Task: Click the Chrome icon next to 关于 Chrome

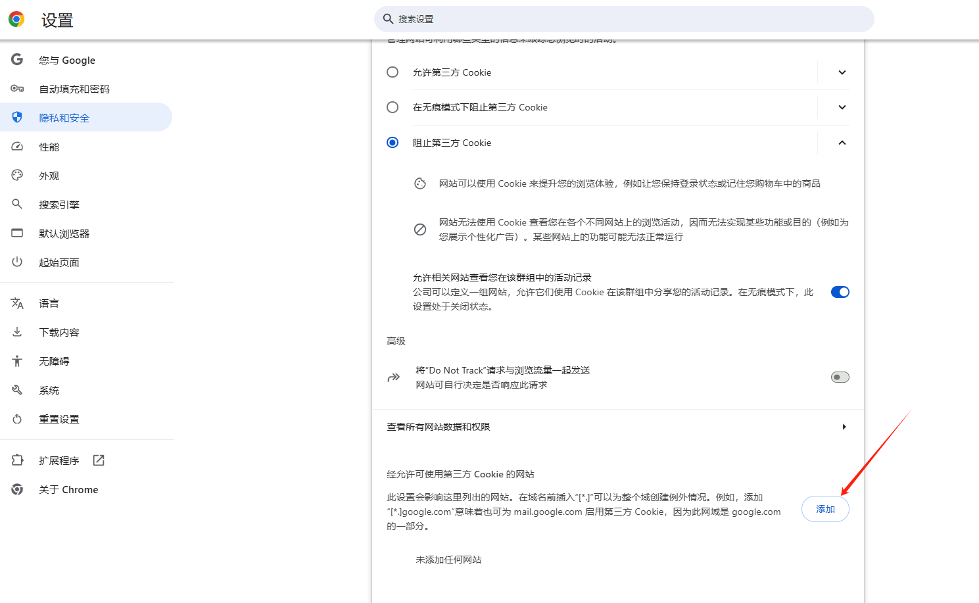Action: click(x=17, y=489)
